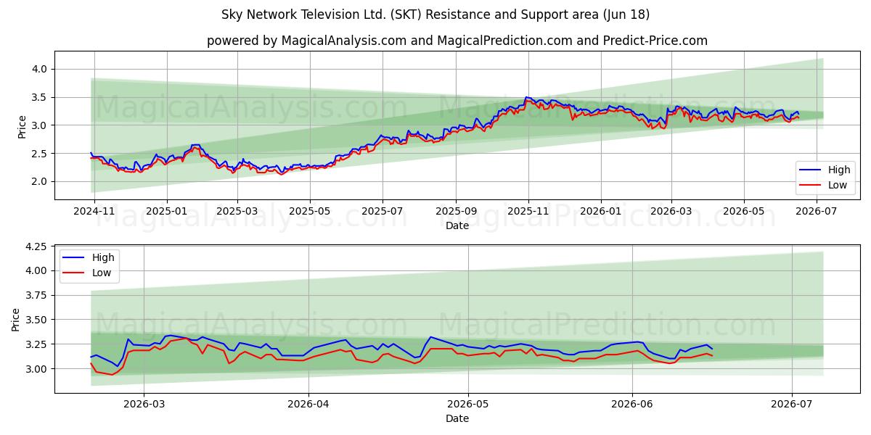The width and height of the screenshot is (871, 435).
Task: Click the '2025-05' tick on the upper chart
Action: click(310, 211)
